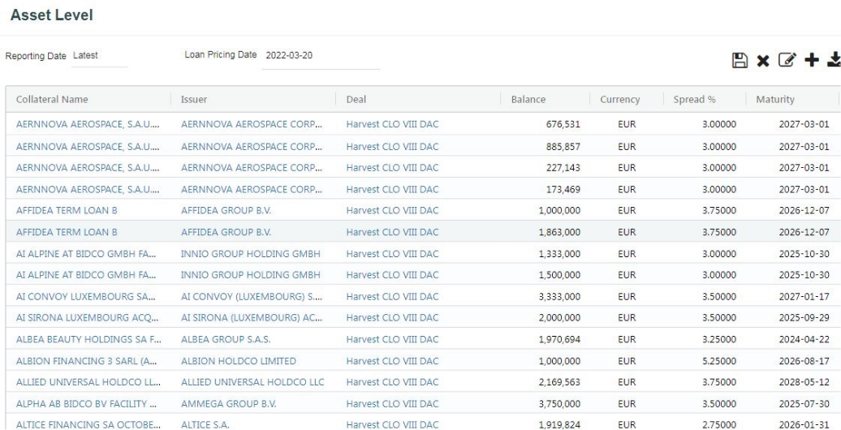
Task: Open ALBEA BEAUTY HOLDINGS SA collateral link
Action: pos(88,339)
